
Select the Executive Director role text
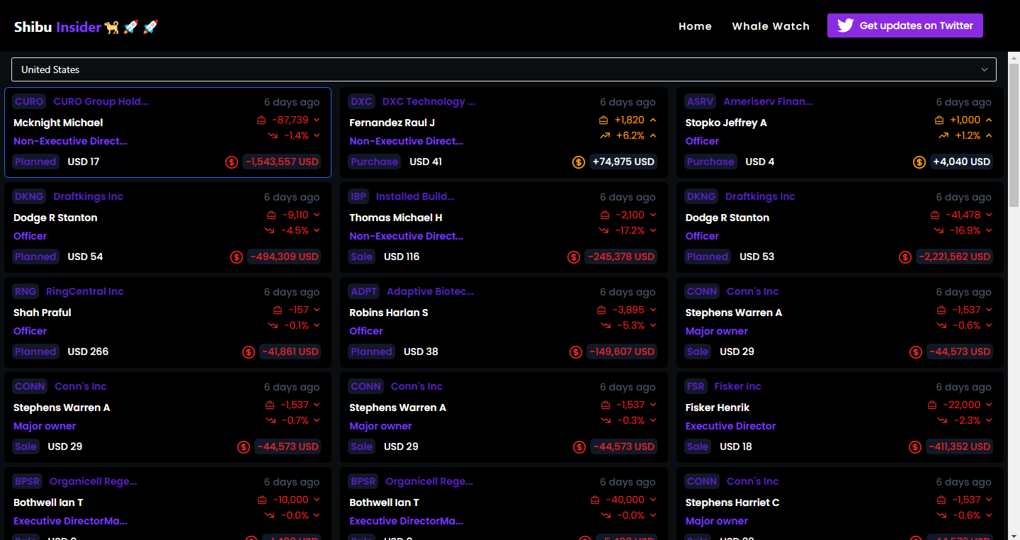pyautogui.click(x=730, y=426)
